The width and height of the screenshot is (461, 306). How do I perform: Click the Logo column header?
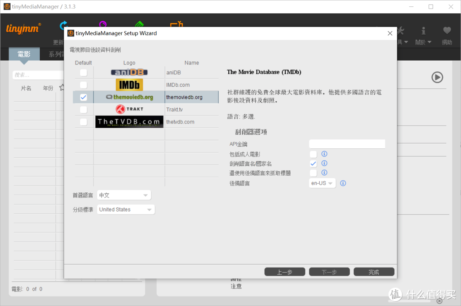(x=129, y=63)
